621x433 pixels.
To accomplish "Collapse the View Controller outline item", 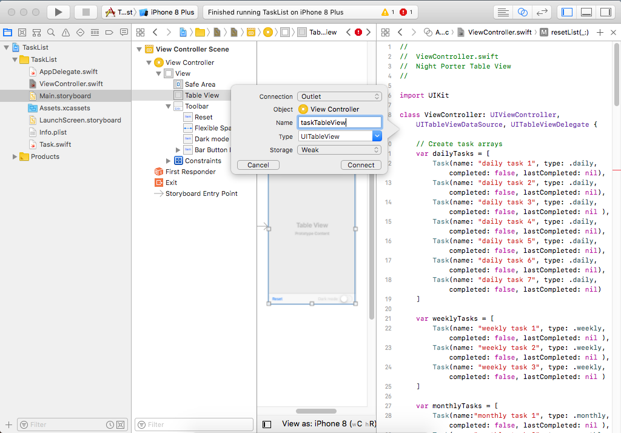I will [149, 62].
